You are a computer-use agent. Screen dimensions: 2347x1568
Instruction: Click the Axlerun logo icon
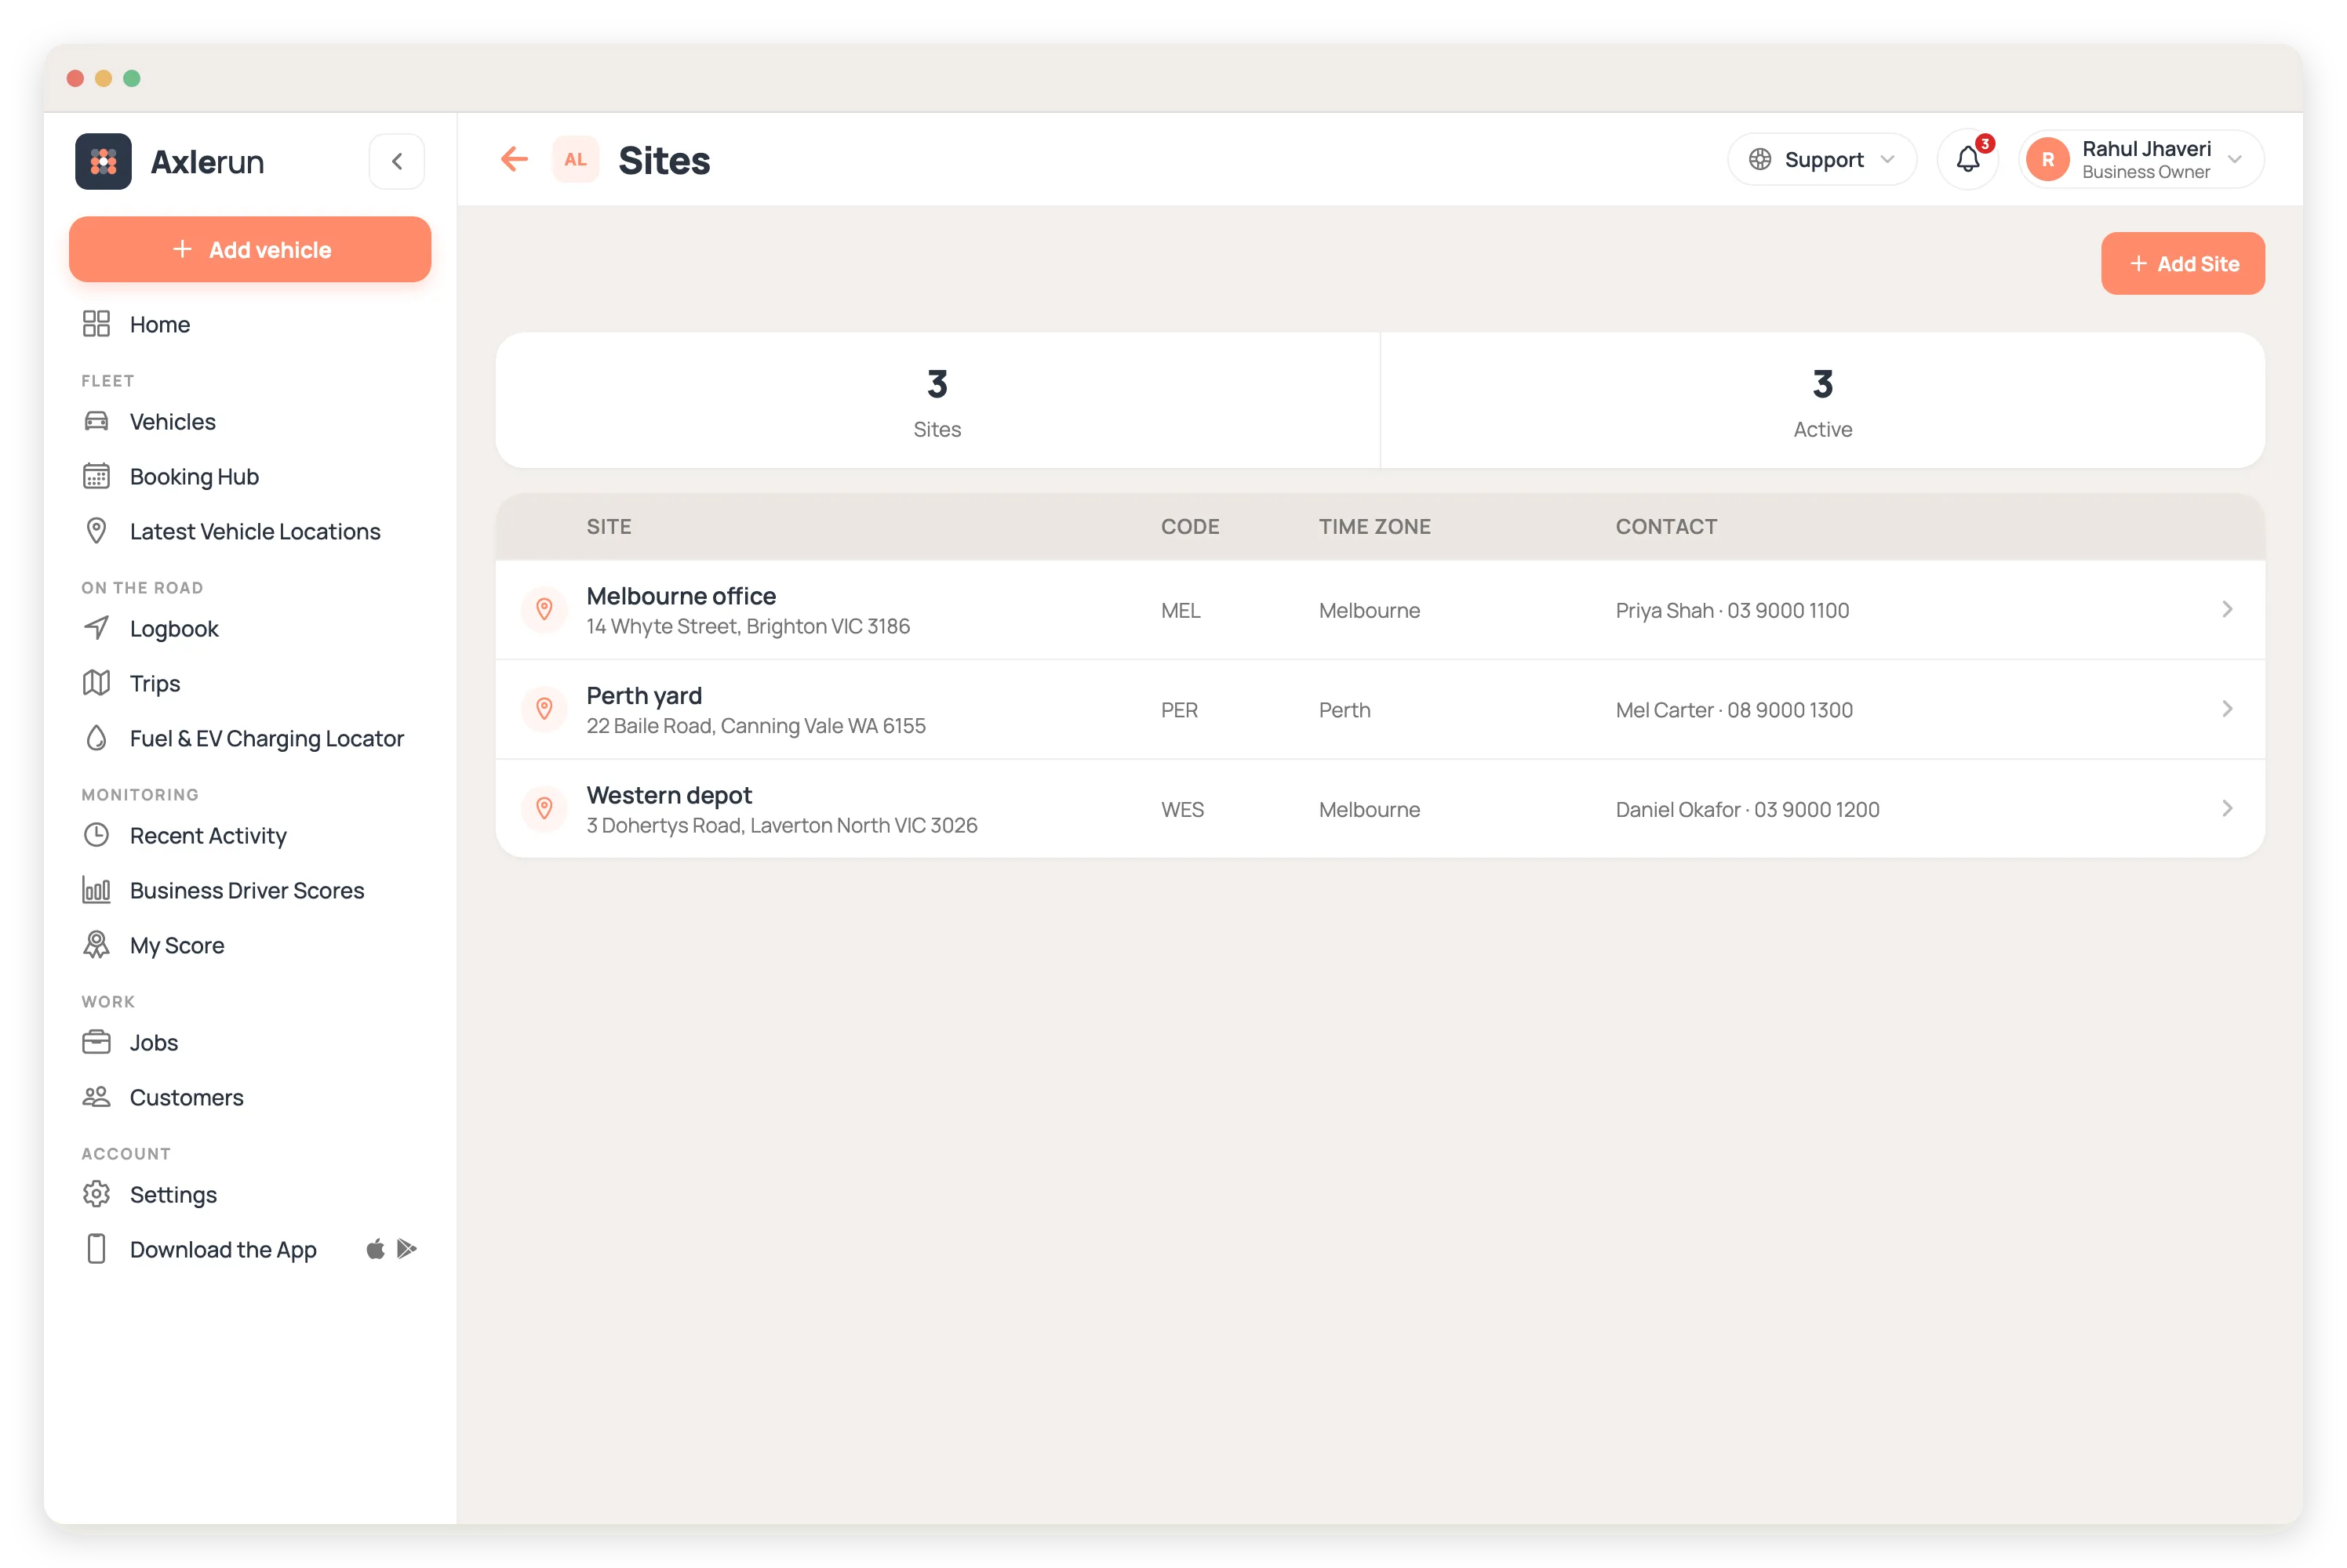click(x=103, y=161)
